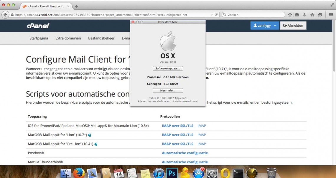Choose plain IMAP for "Lion" (10.7+)
The image size is (336, 178).
202,135
